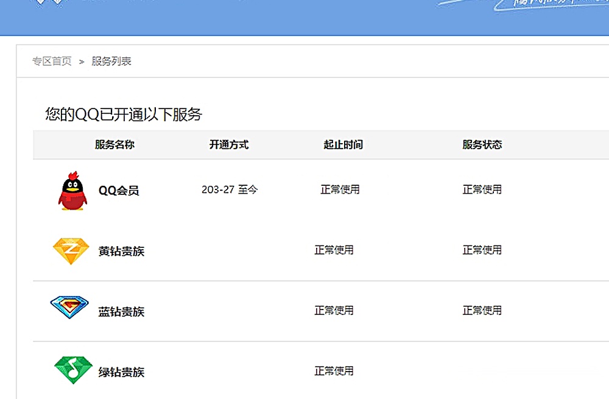The image size is (609, 399).
Task: Click 正常使用 under 起止时间 for QQ会员
Action: coord(340,189)
